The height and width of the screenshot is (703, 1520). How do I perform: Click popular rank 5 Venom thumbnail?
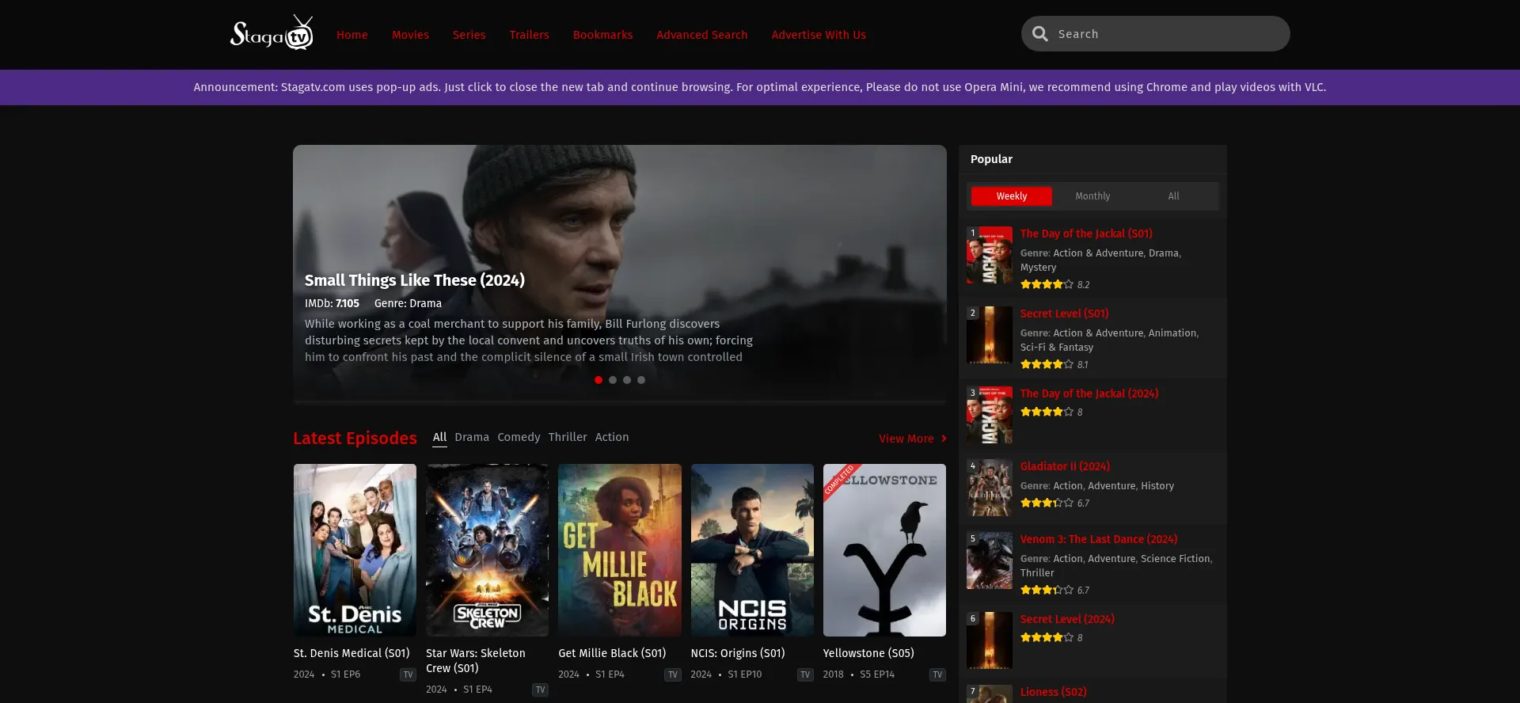coord(990,560)
